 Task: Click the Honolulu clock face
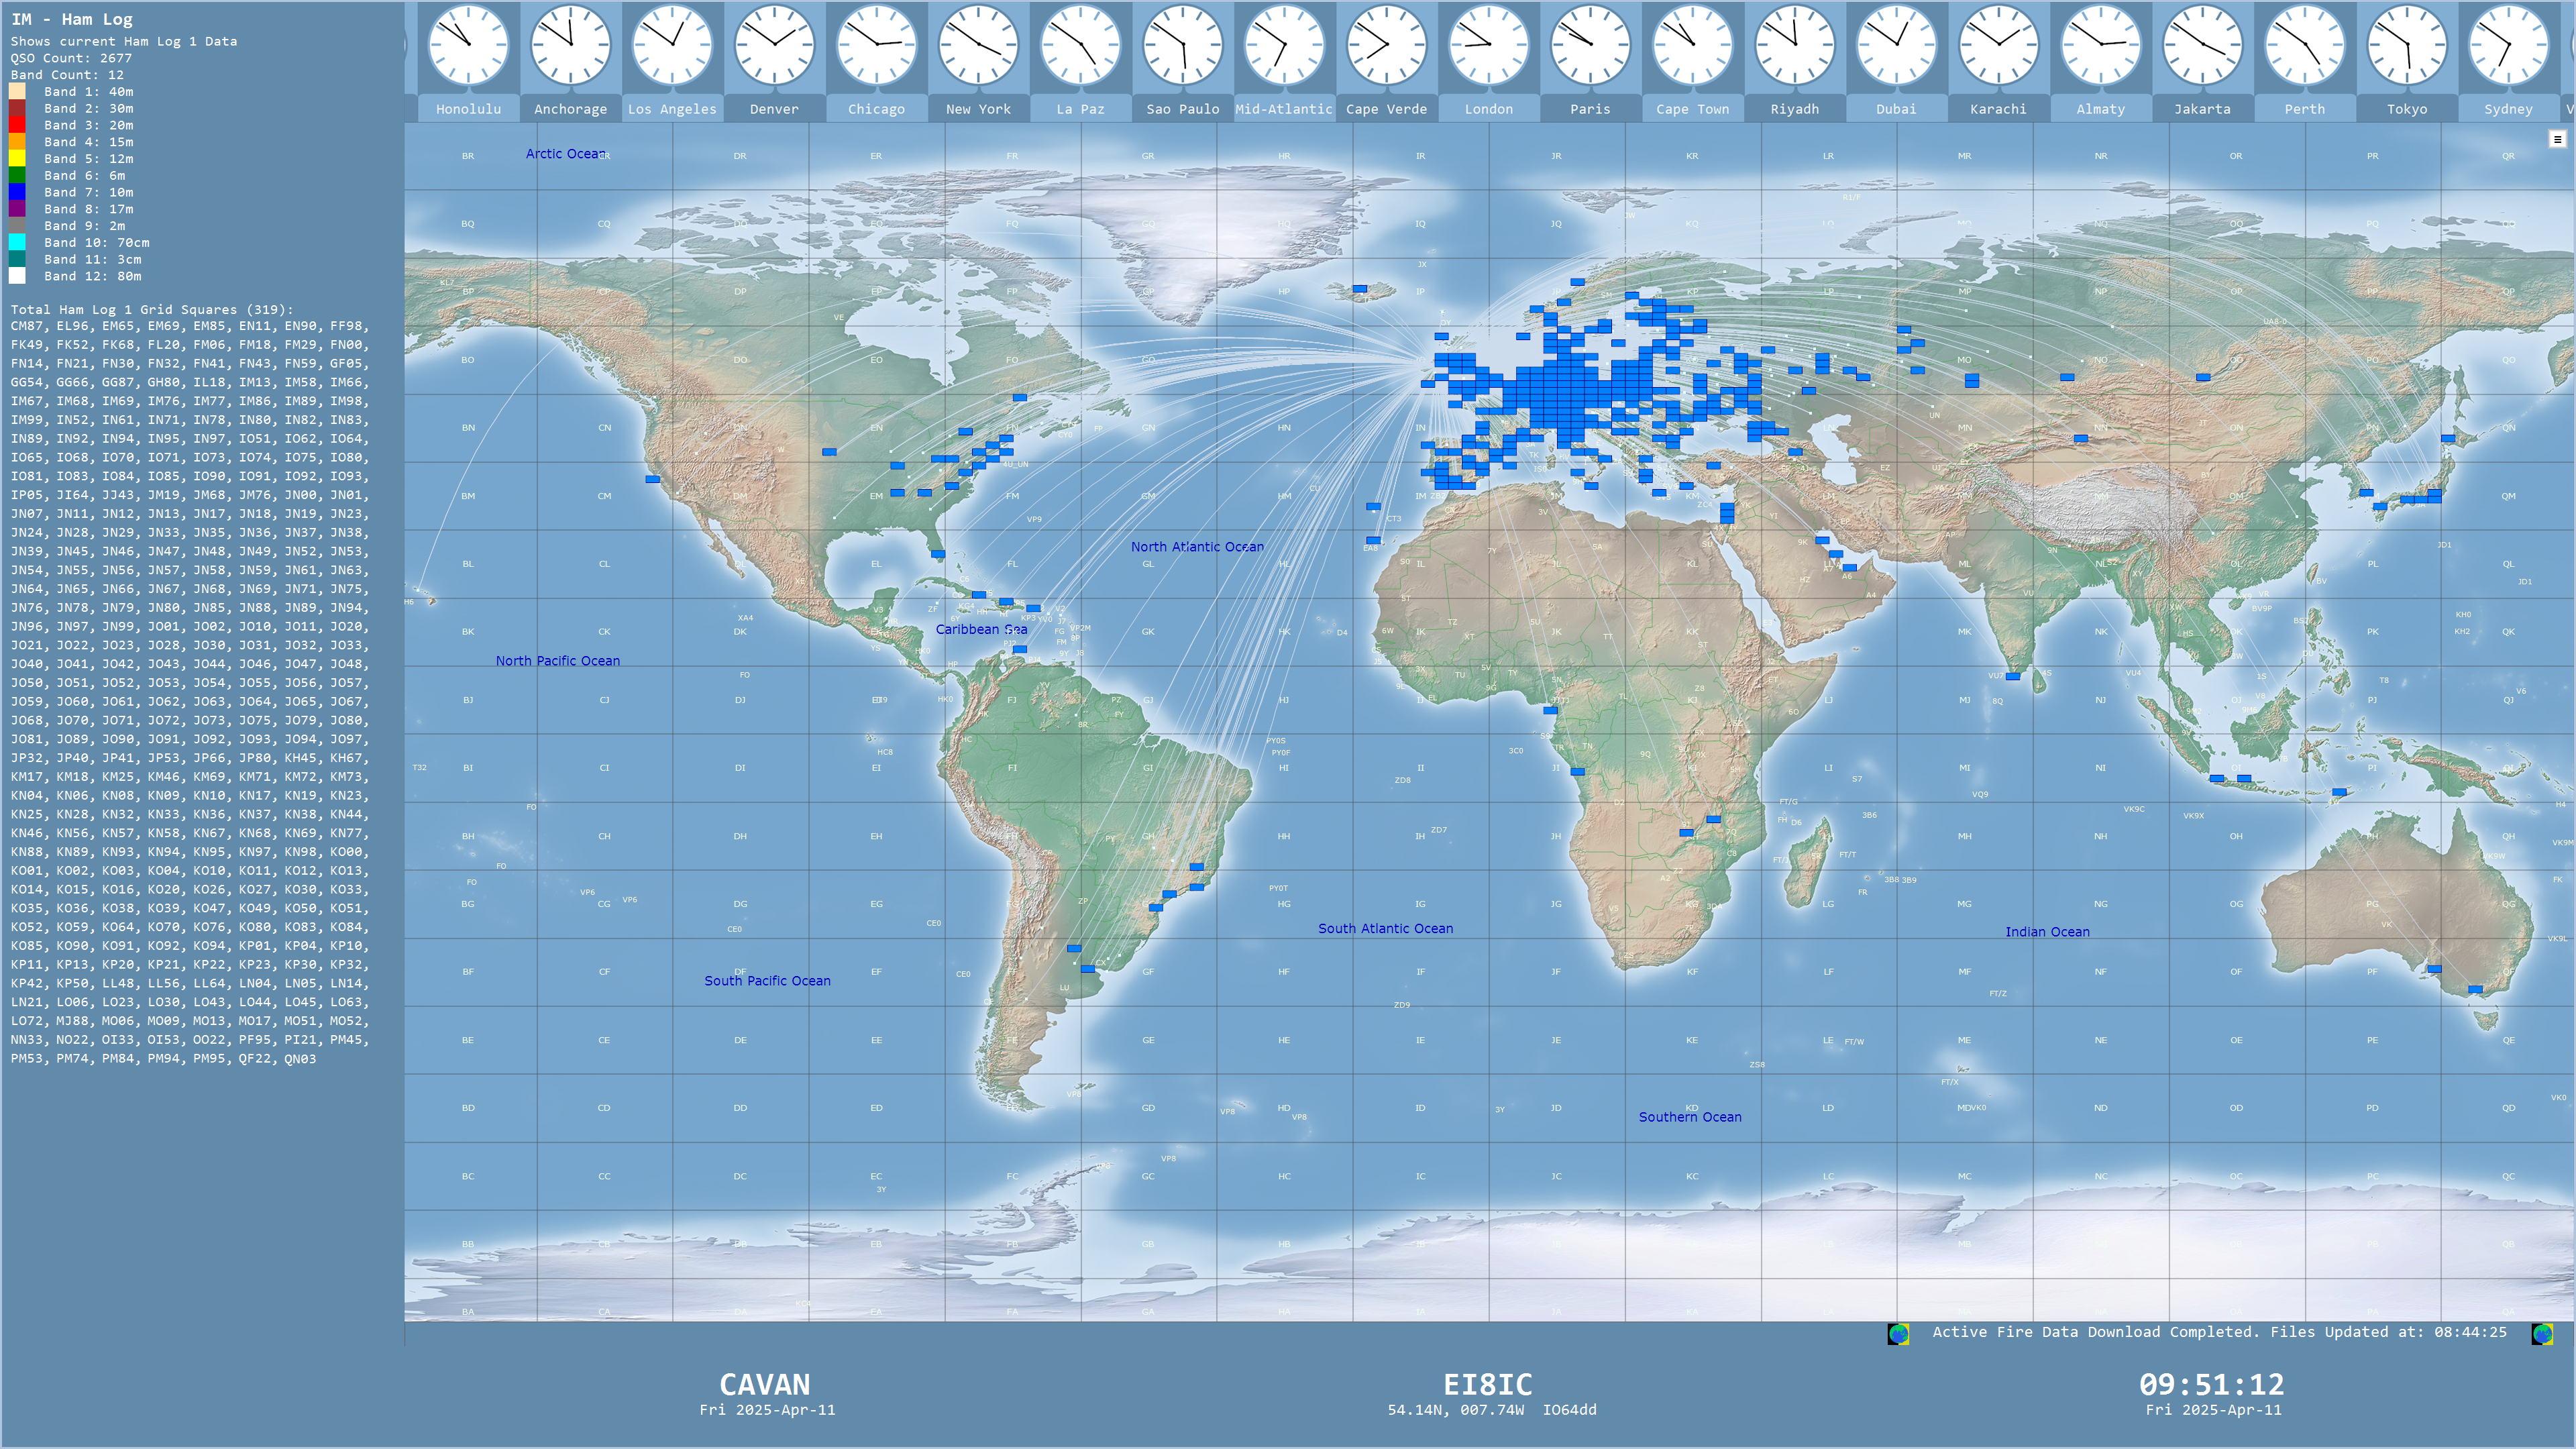(x=468, y=45)
